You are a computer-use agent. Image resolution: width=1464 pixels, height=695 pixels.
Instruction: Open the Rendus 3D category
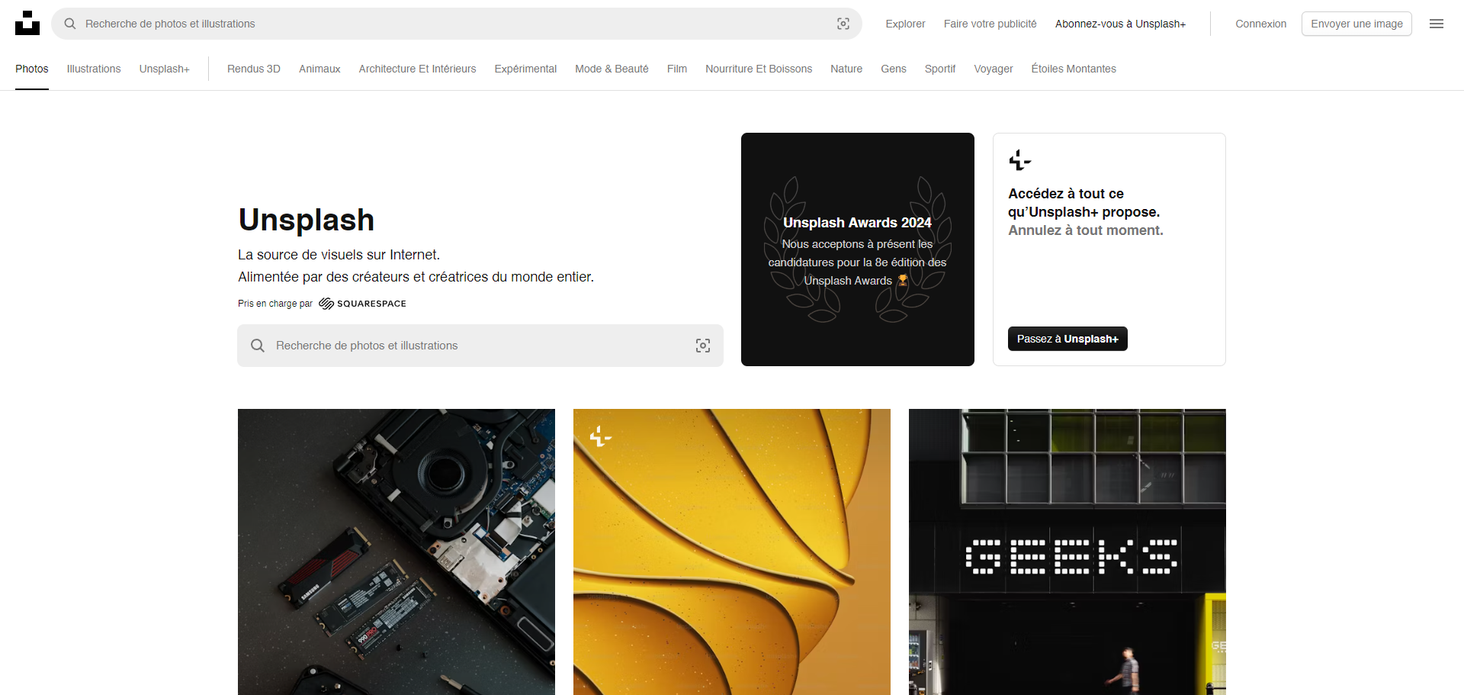(254, 69)
